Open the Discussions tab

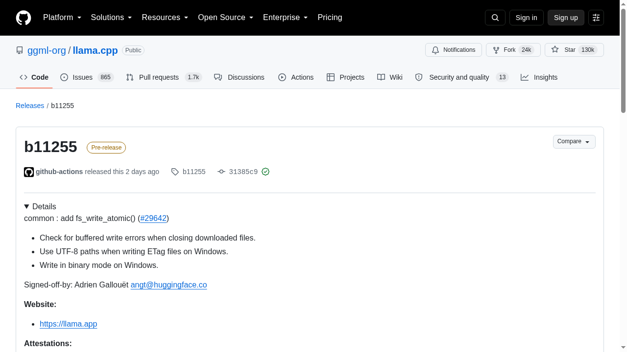pyautogui.click(x=239, y=77)
